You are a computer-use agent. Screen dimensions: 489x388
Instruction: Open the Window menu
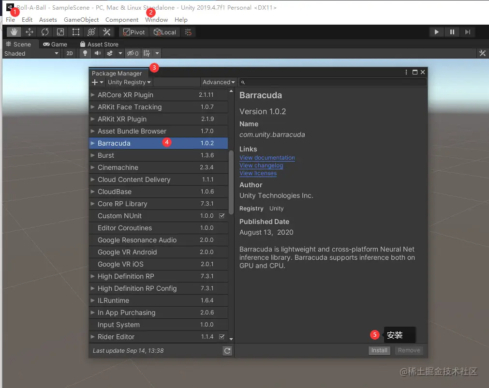[157, 20]
